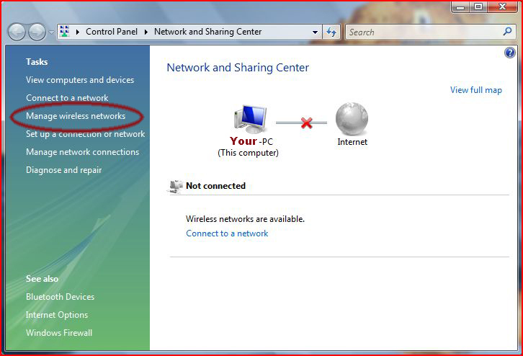Click the View full map link
The width and height of the screenshot is (523, 356).
coord(476,90)
